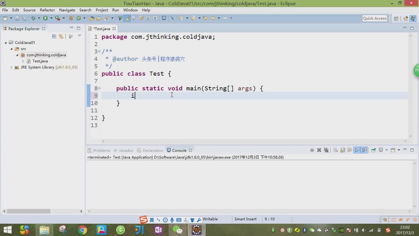419x236 pixels.
Task: Toggle console Word Wrap
Action: (350, 150)
